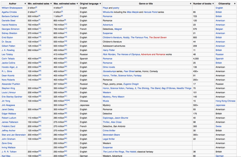The width and height of the screenshot is (241, 157).
Task: Open Stan and Jan Berenstain link
Action: [14, 135]
